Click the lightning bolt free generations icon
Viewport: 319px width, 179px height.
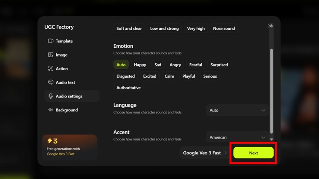tap(50, 141)
